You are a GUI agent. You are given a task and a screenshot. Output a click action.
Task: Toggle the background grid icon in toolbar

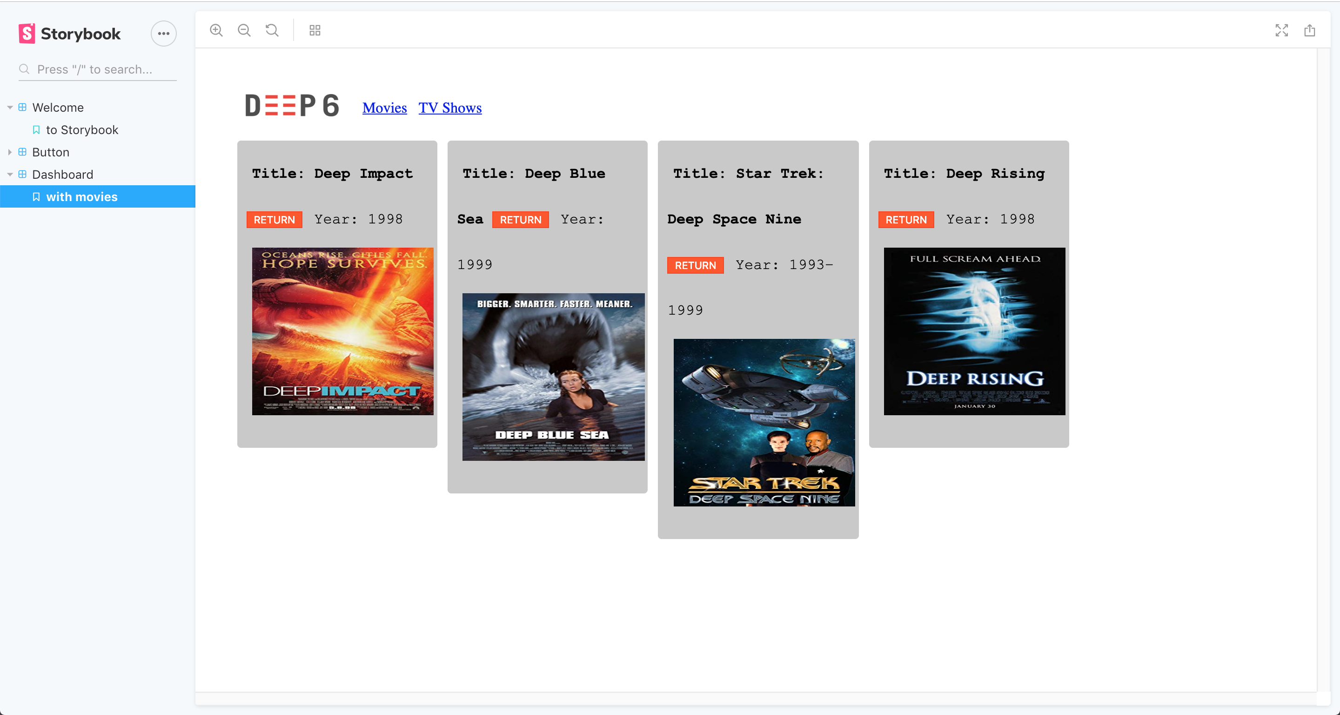315,30
